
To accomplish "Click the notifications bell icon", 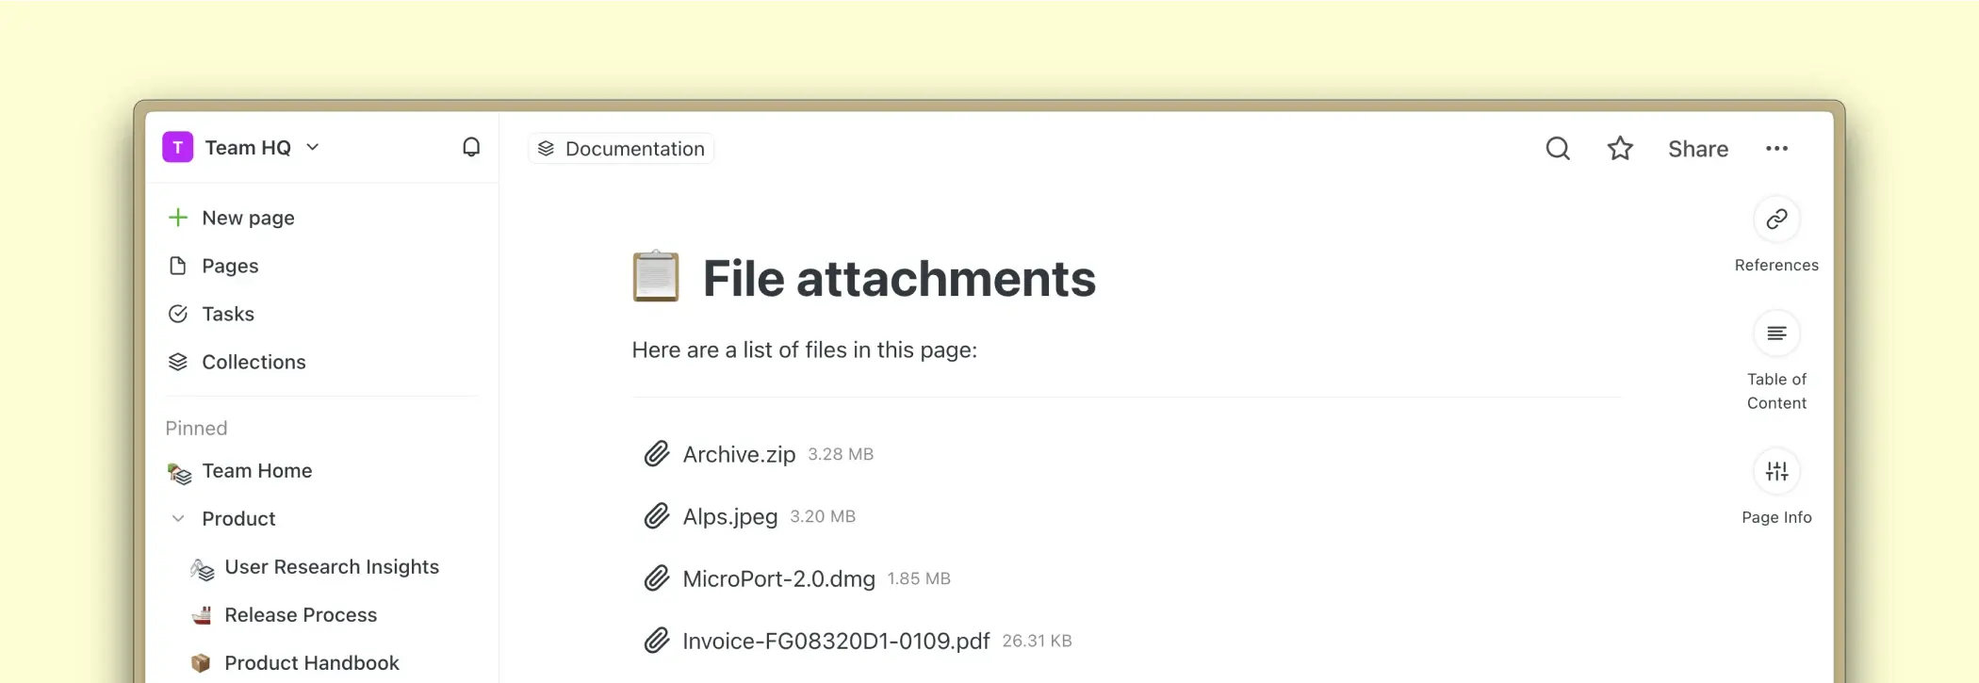I will click(x=471, y=147).
